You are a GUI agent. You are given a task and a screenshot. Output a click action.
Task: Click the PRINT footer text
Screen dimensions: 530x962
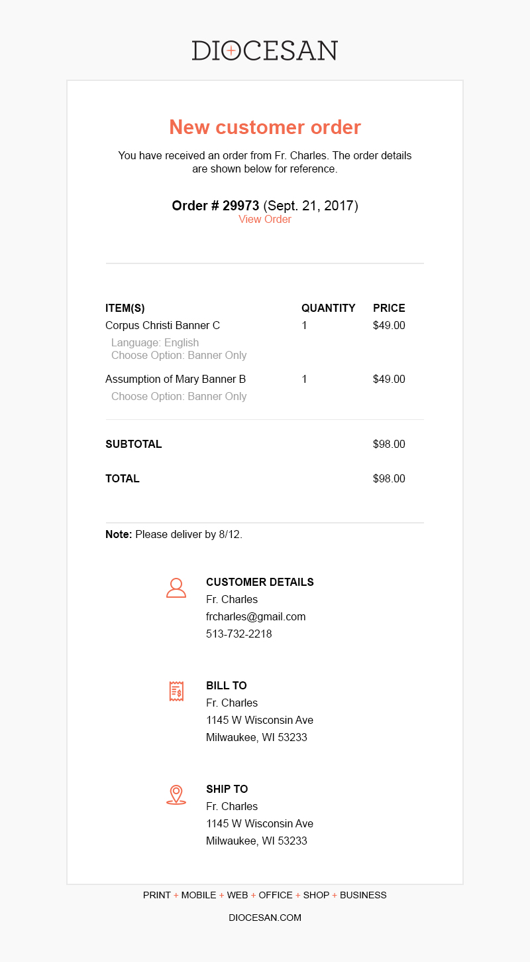click(x=157, y=895)
